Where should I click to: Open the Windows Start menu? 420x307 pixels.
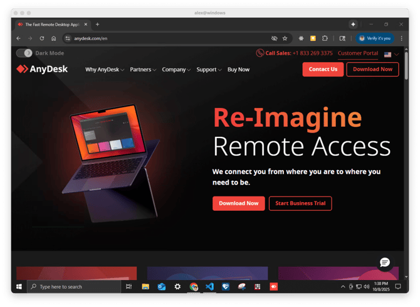pos(19,287)
